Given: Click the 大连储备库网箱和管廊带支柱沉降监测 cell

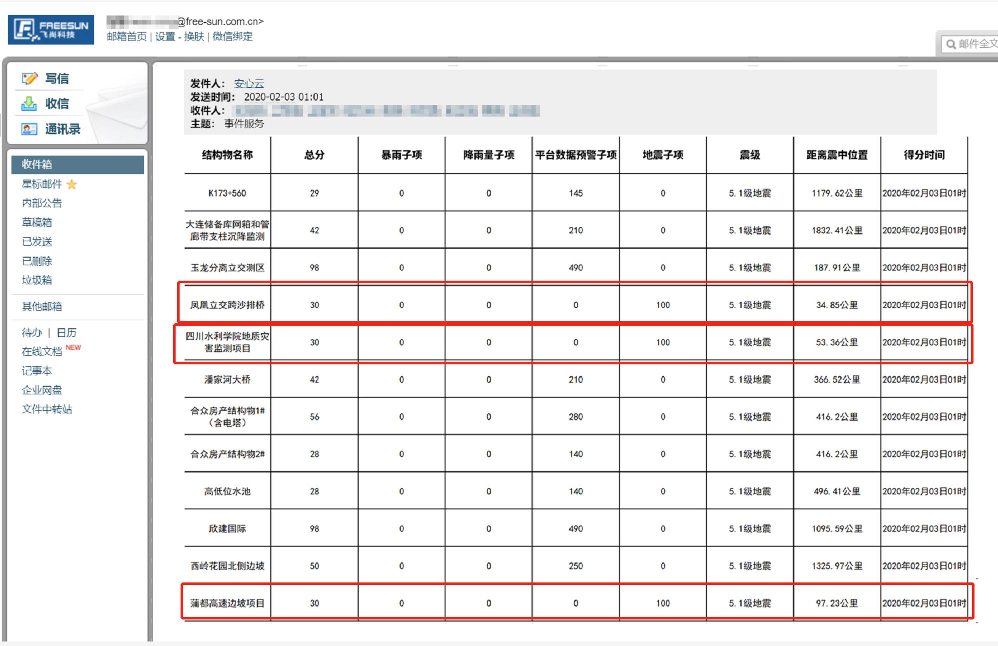Looking at the screenshot, I should click(228, 230).
